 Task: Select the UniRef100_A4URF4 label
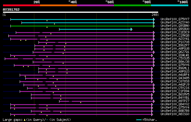point(175,75)
